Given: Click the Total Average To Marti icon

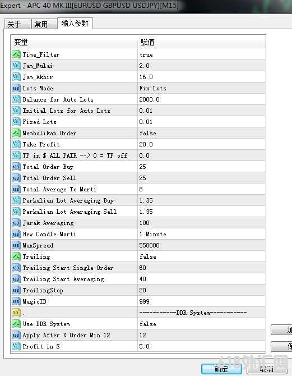Looking at the screenshot, I should pyautogui.click(x=16, y=189).
